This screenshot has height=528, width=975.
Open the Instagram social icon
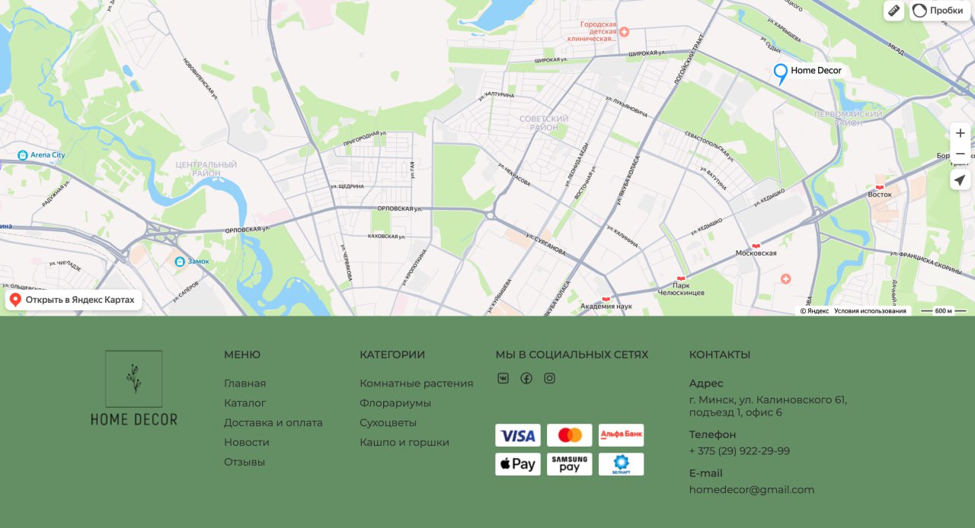point(549,378)
